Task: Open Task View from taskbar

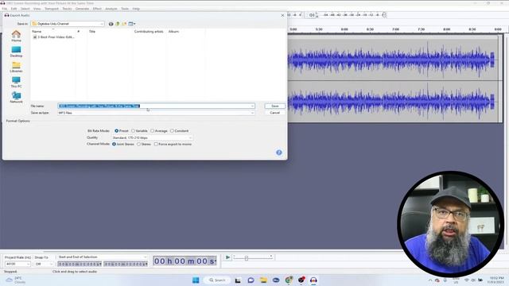Action: (238, 280)
